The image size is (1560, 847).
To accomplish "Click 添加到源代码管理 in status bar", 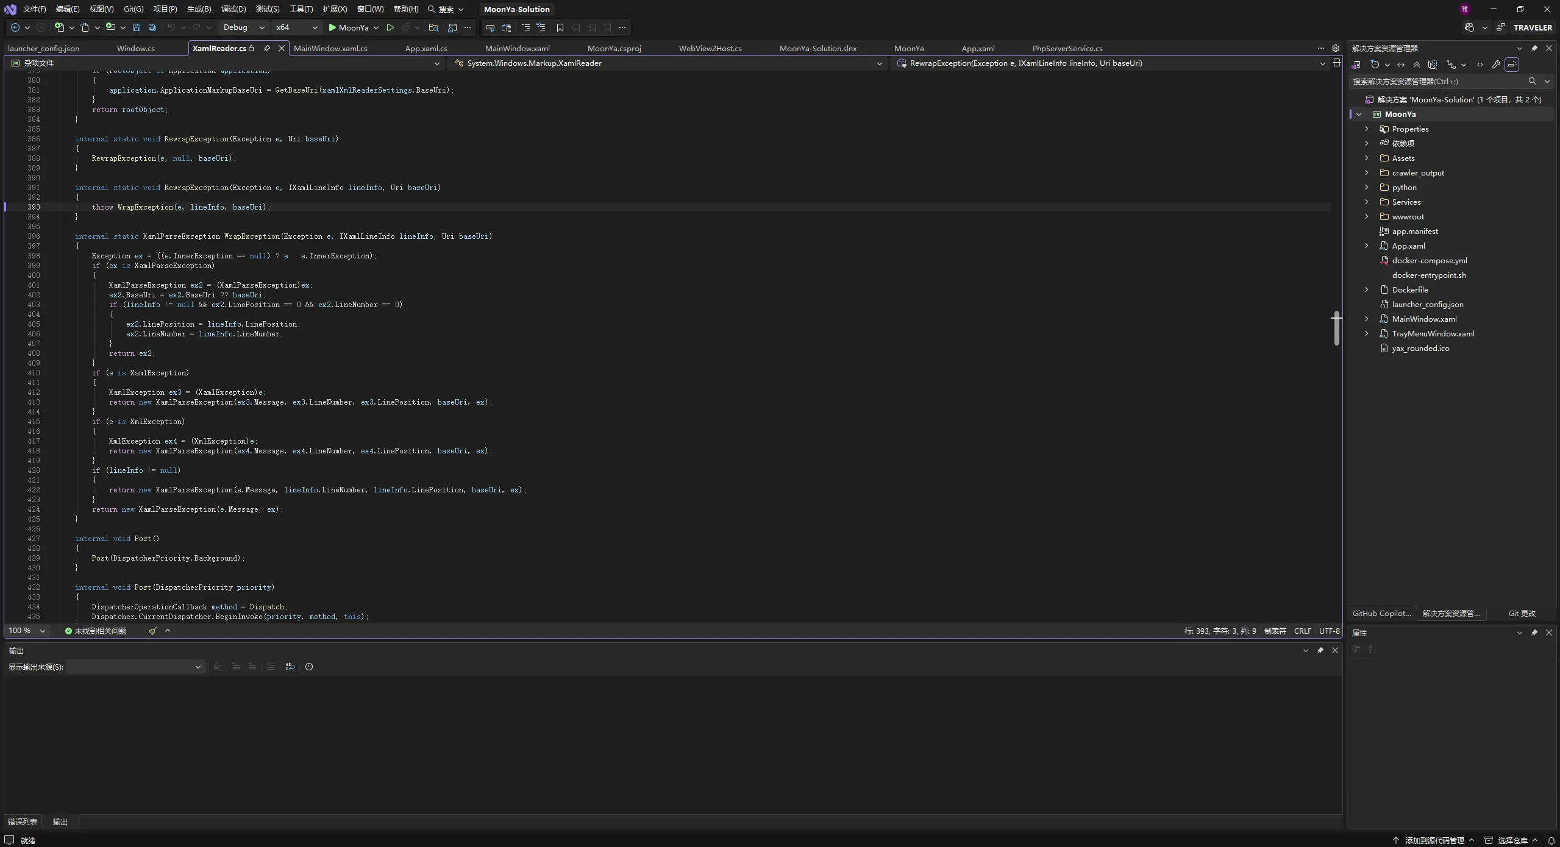I will click(1434, 840).
